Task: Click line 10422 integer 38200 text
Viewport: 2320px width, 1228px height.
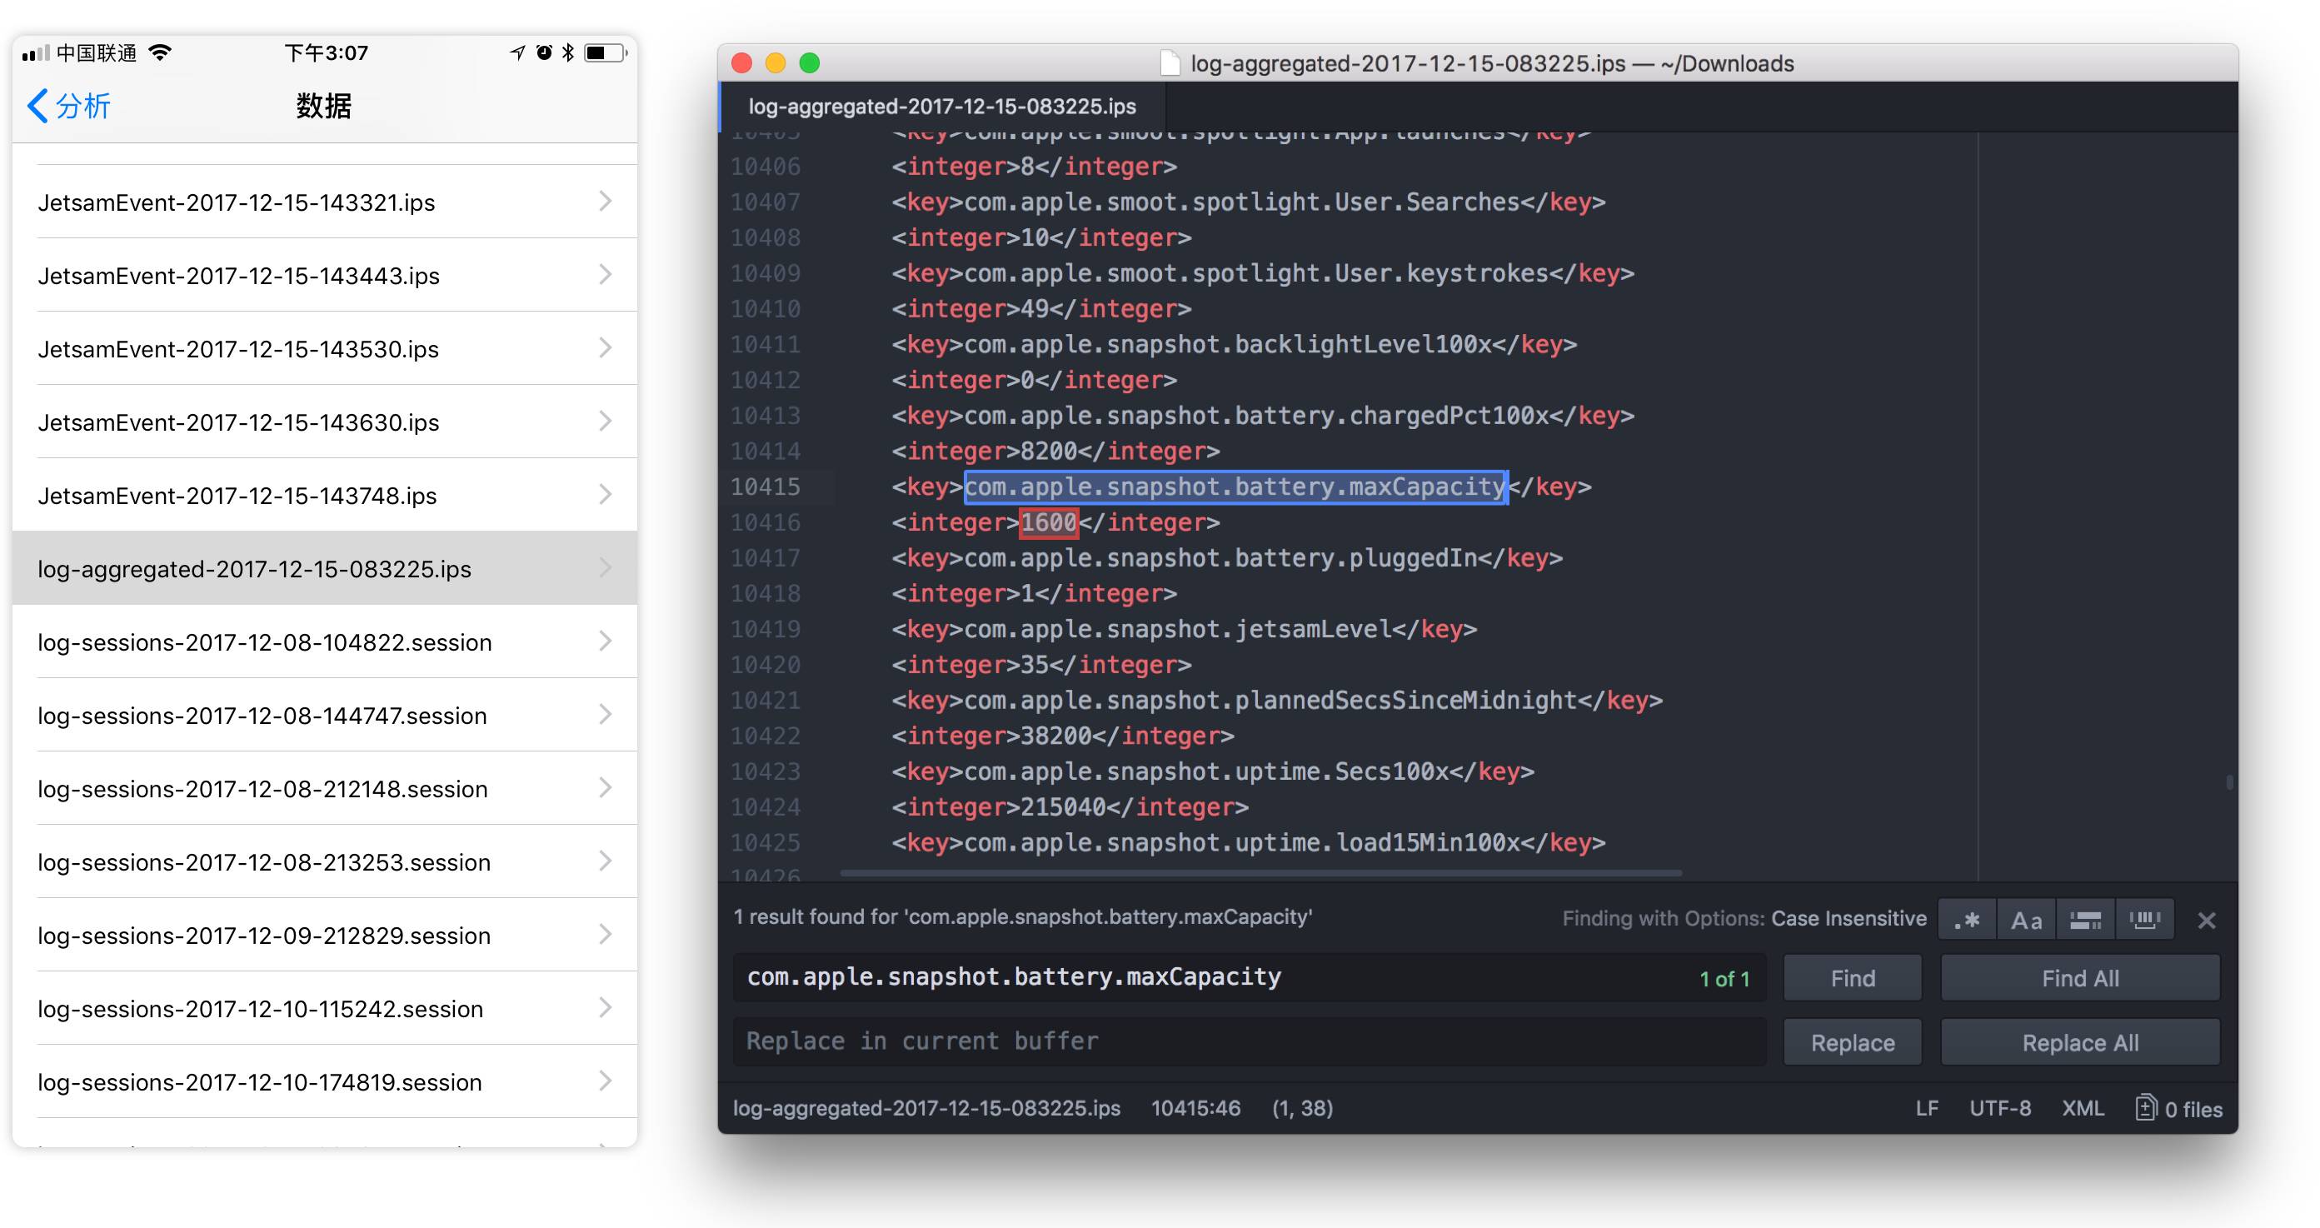Action: (x=1063, y=736)
